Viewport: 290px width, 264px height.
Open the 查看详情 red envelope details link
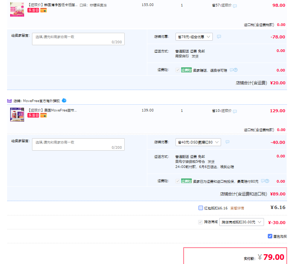[237, 208]
